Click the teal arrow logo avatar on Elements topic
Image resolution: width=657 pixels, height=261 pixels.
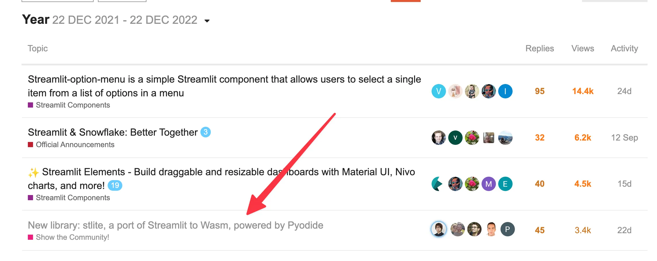coord(437,184)
